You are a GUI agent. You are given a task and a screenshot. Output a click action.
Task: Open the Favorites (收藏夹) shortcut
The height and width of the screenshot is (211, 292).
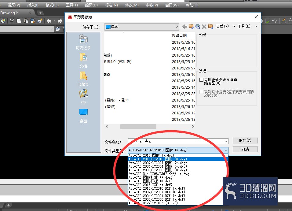coord(83,79)
